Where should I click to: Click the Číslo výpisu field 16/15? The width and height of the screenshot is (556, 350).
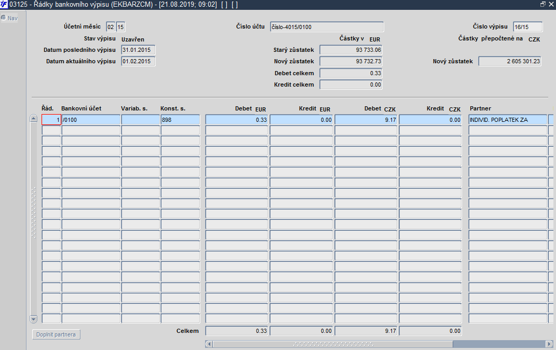coord(527,27)
